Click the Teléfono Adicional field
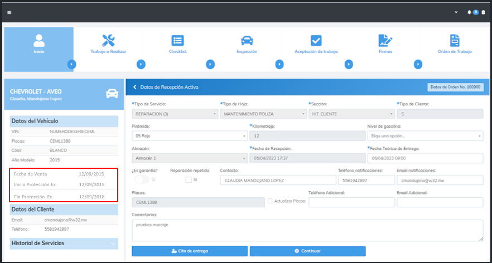 coord(352,202)
